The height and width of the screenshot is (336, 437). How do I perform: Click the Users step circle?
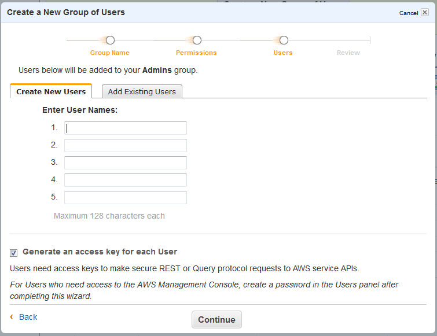point(284,40)
